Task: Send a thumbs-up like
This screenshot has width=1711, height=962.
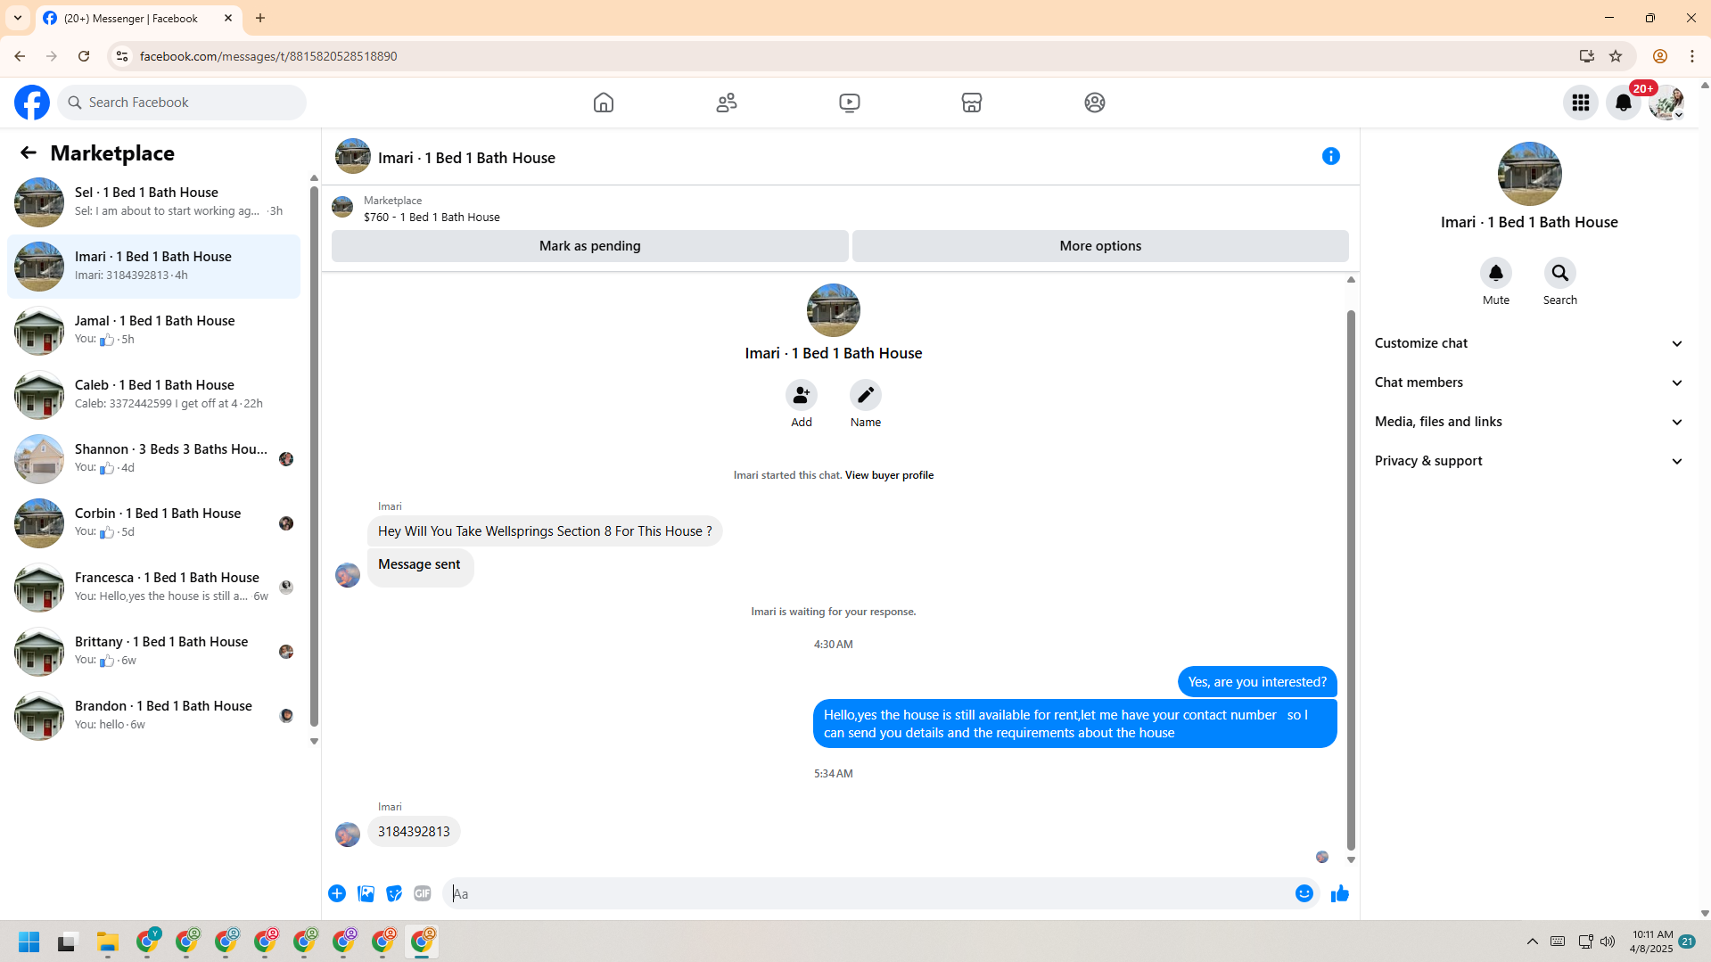Action: (x=1340, y=893)
